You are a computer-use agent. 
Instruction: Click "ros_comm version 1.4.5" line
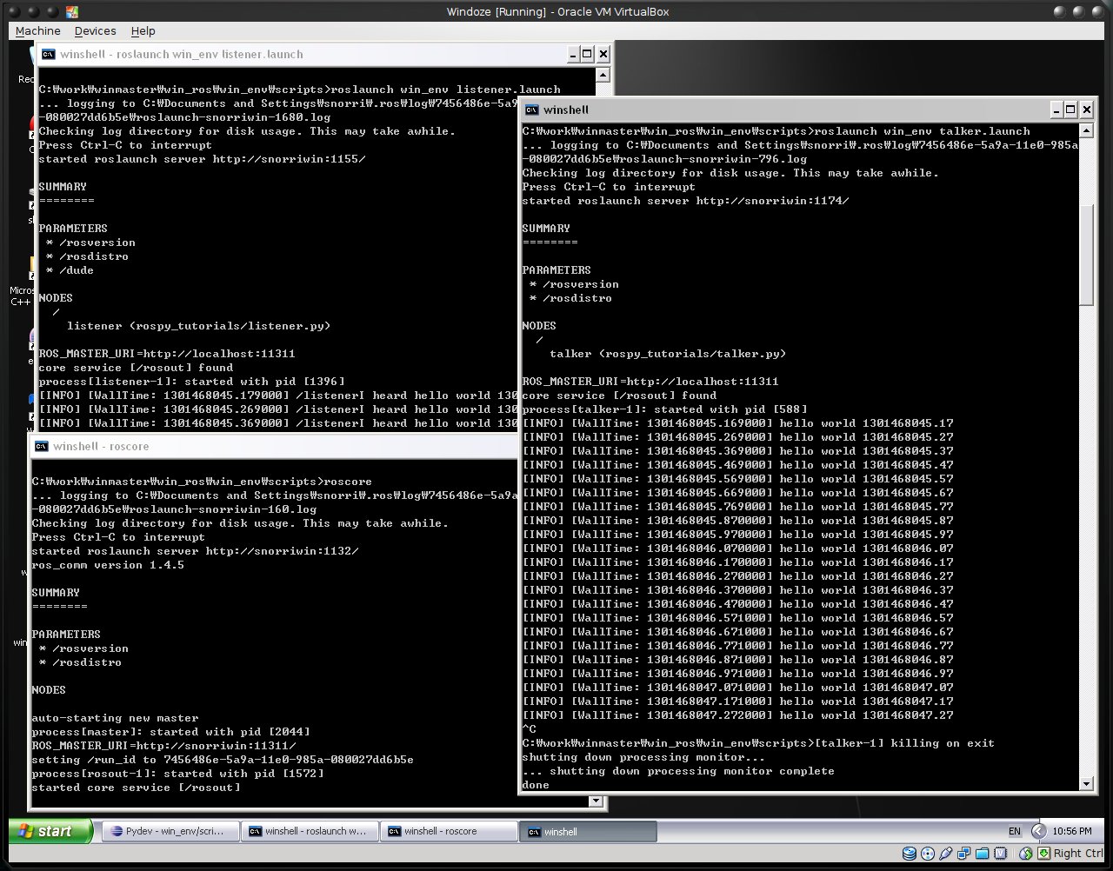tap(108, 565)
